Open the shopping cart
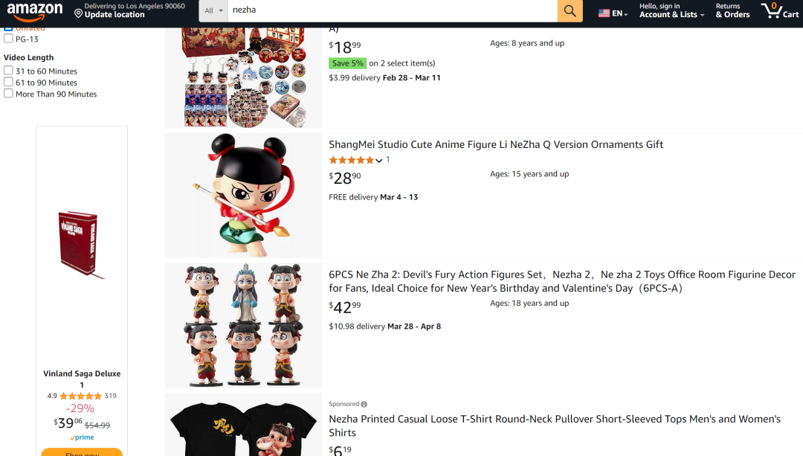Image resolution: width=803 pixels, height=456 pixels. pos(779,10)
